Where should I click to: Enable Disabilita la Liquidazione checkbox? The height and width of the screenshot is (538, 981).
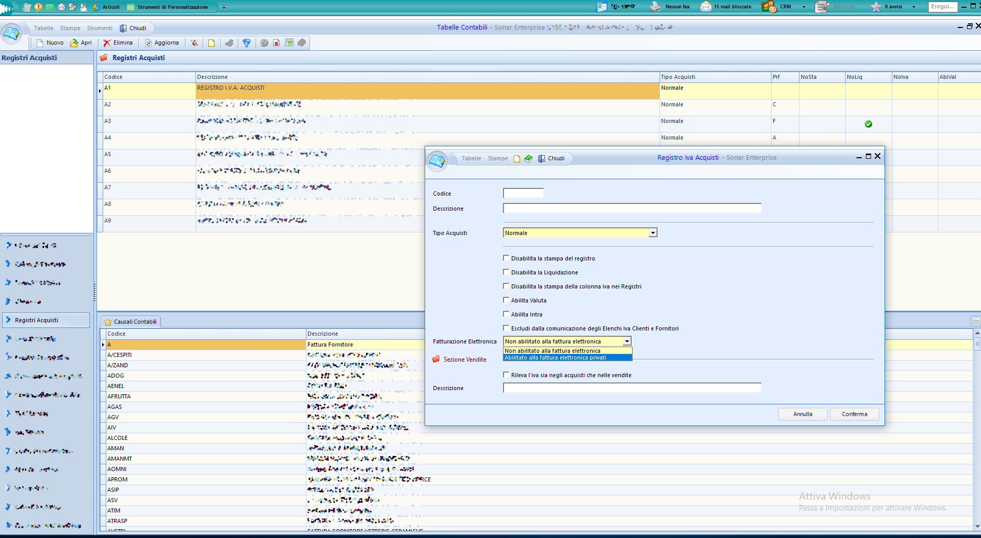click(506, 272)
